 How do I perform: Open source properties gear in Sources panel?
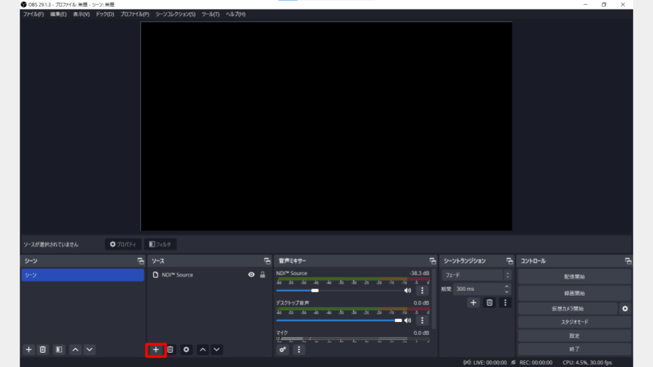(x=186, y=349)
